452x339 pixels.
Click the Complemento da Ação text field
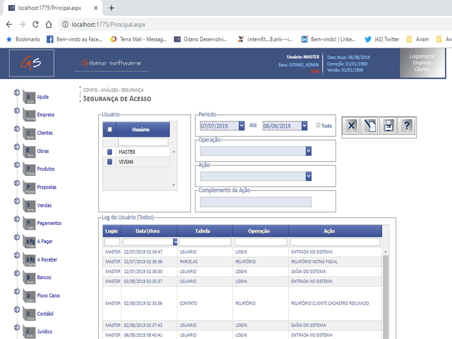[x=255, y=202]
